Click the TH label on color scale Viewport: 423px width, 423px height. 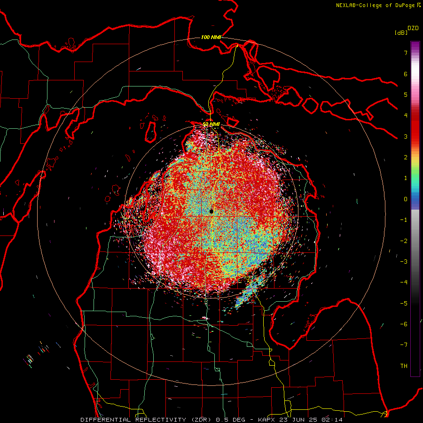[x=404, y=366]
